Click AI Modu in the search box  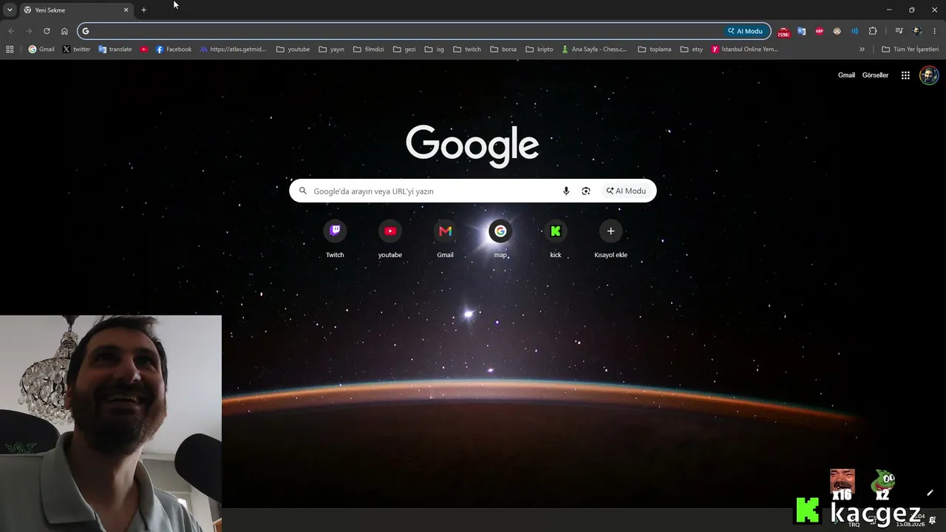(626, 191)
